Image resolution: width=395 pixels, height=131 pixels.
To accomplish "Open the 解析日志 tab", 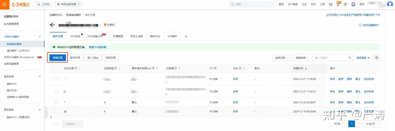I will 155,36.
